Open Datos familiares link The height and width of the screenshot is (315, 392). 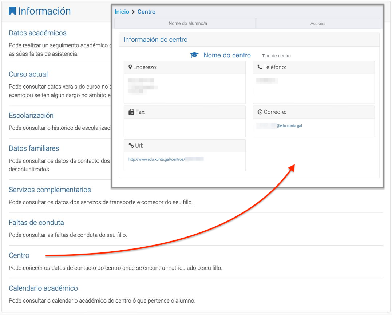(x=34, y=148)
